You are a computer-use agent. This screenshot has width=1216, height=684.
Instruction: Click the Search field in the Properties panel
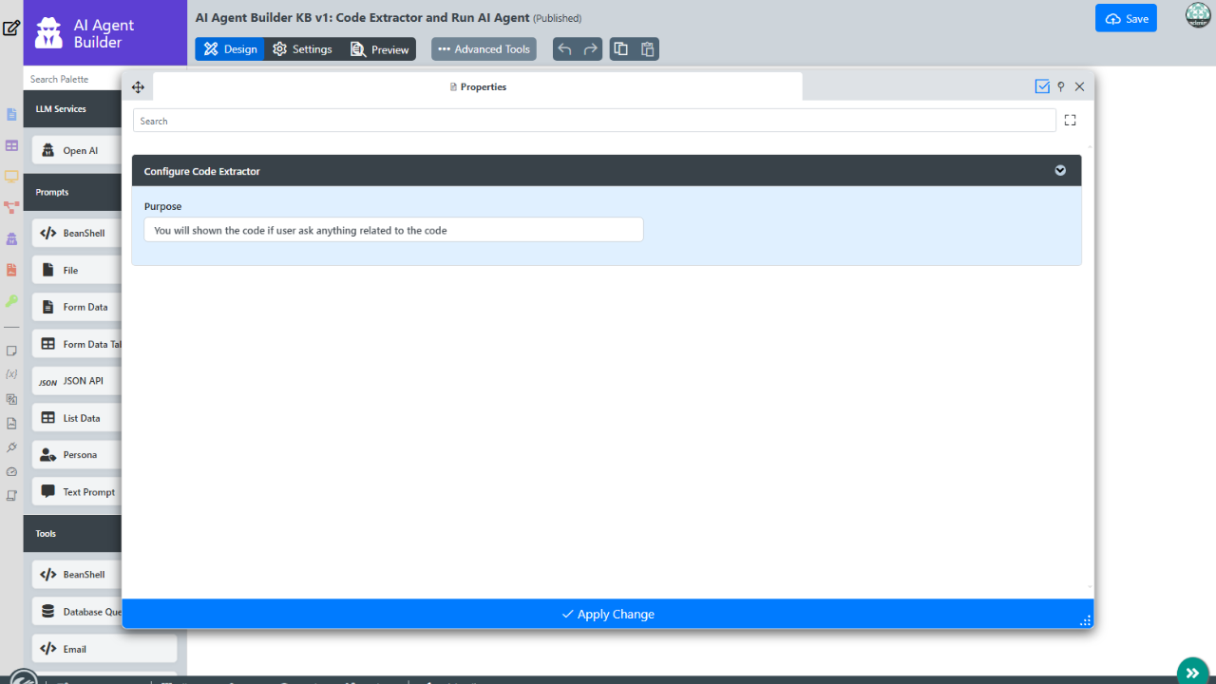tap(594, 121)
